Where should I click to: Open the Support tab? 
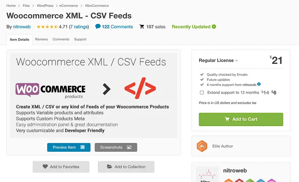tap(80, 39)
